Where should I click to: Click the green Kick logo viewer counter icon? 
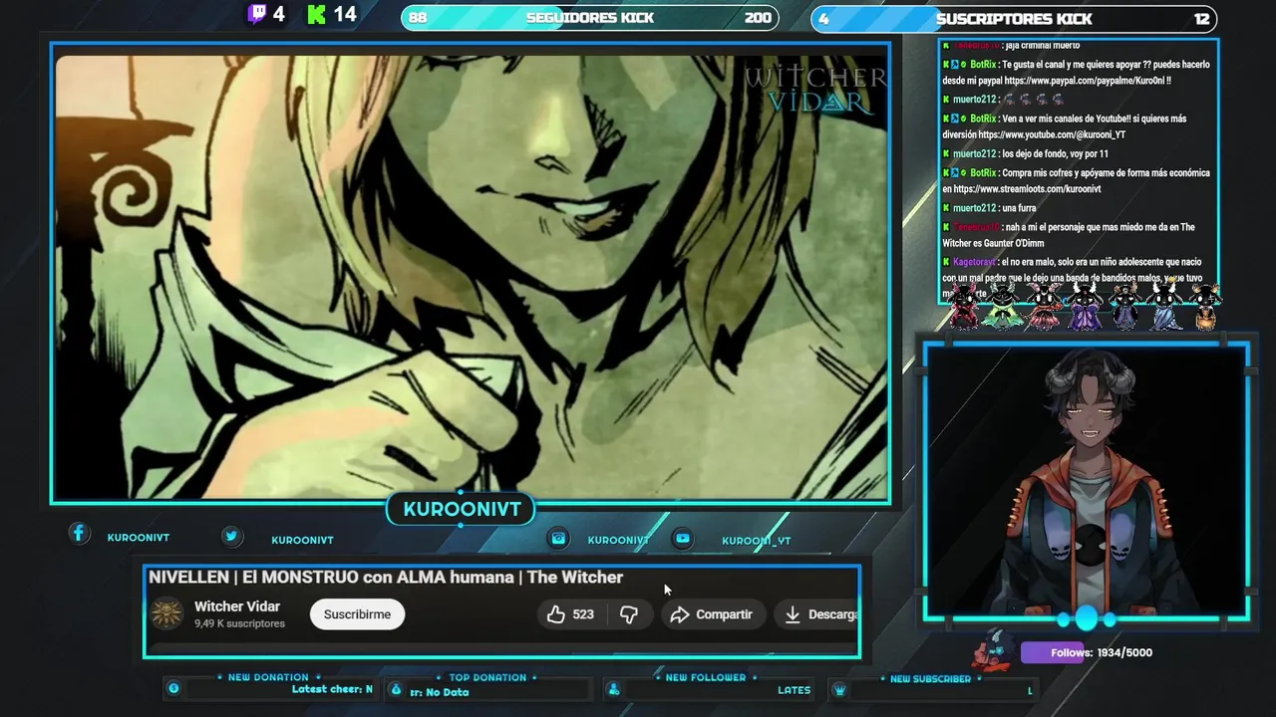[x=317, y=14]
